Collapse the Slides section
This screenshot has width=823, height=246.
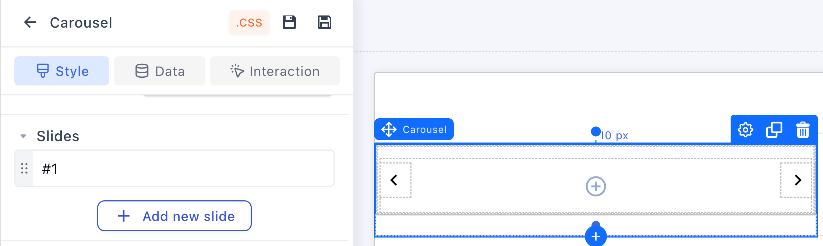[x=23, y=136]
